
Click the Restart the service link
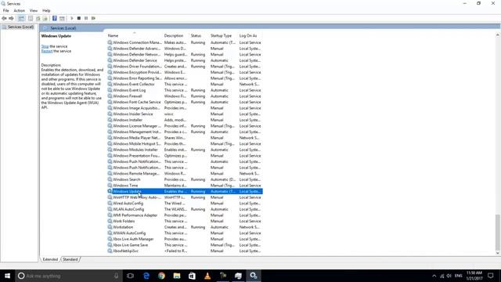point(47,51)
